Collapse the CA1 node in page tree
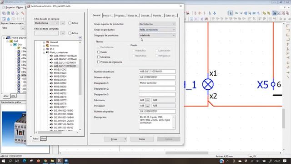The height and width of the screenshot is (164, 291). (8, 41)
